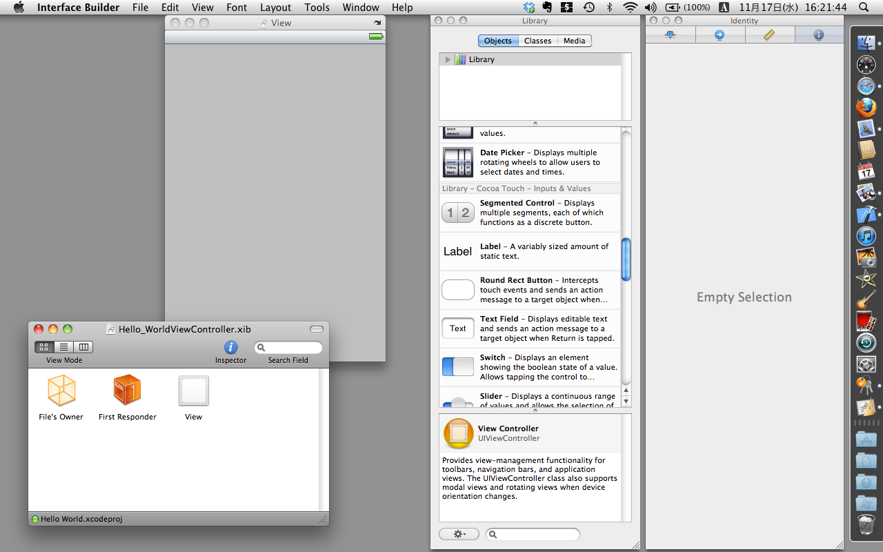Switch to list view mode
Viewport: 883px width, 552px height.
tap(63, 347)
